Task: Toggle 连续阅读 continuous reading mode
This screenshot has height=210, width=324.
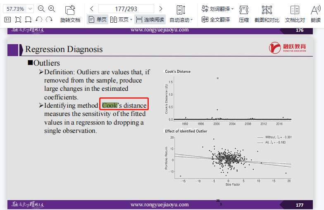Action: point(150,19)
